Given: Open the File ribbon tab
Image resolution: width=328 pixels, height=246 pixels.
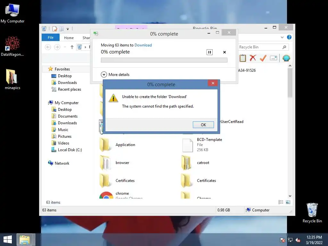Looking at the screenshot, I should tap(50, 37).
